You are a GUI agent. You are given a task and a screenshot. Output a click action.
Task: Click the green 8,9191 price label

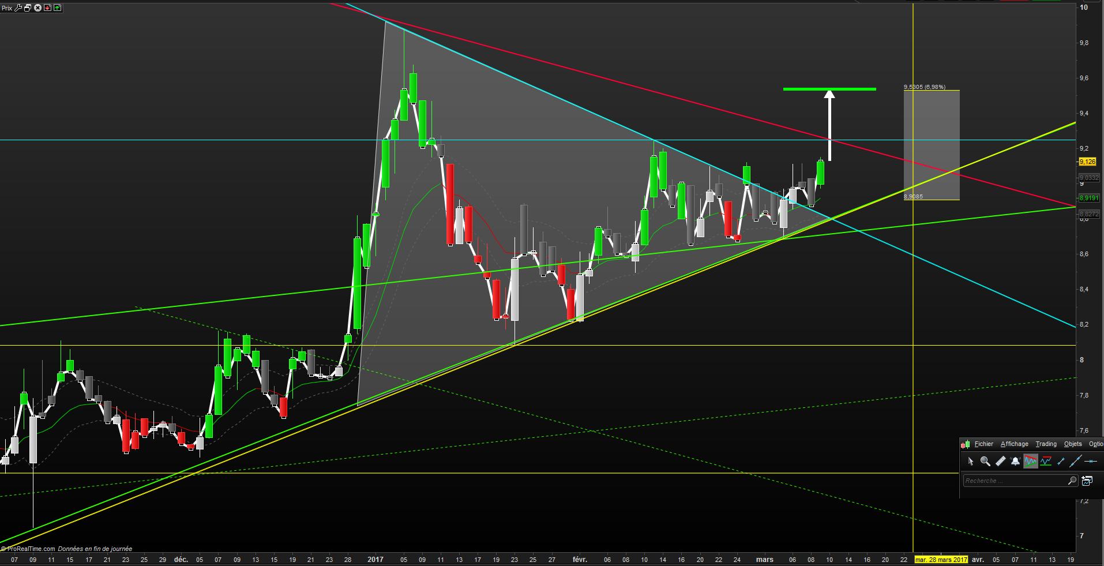pyautogui.click(x=1089, y=198)
